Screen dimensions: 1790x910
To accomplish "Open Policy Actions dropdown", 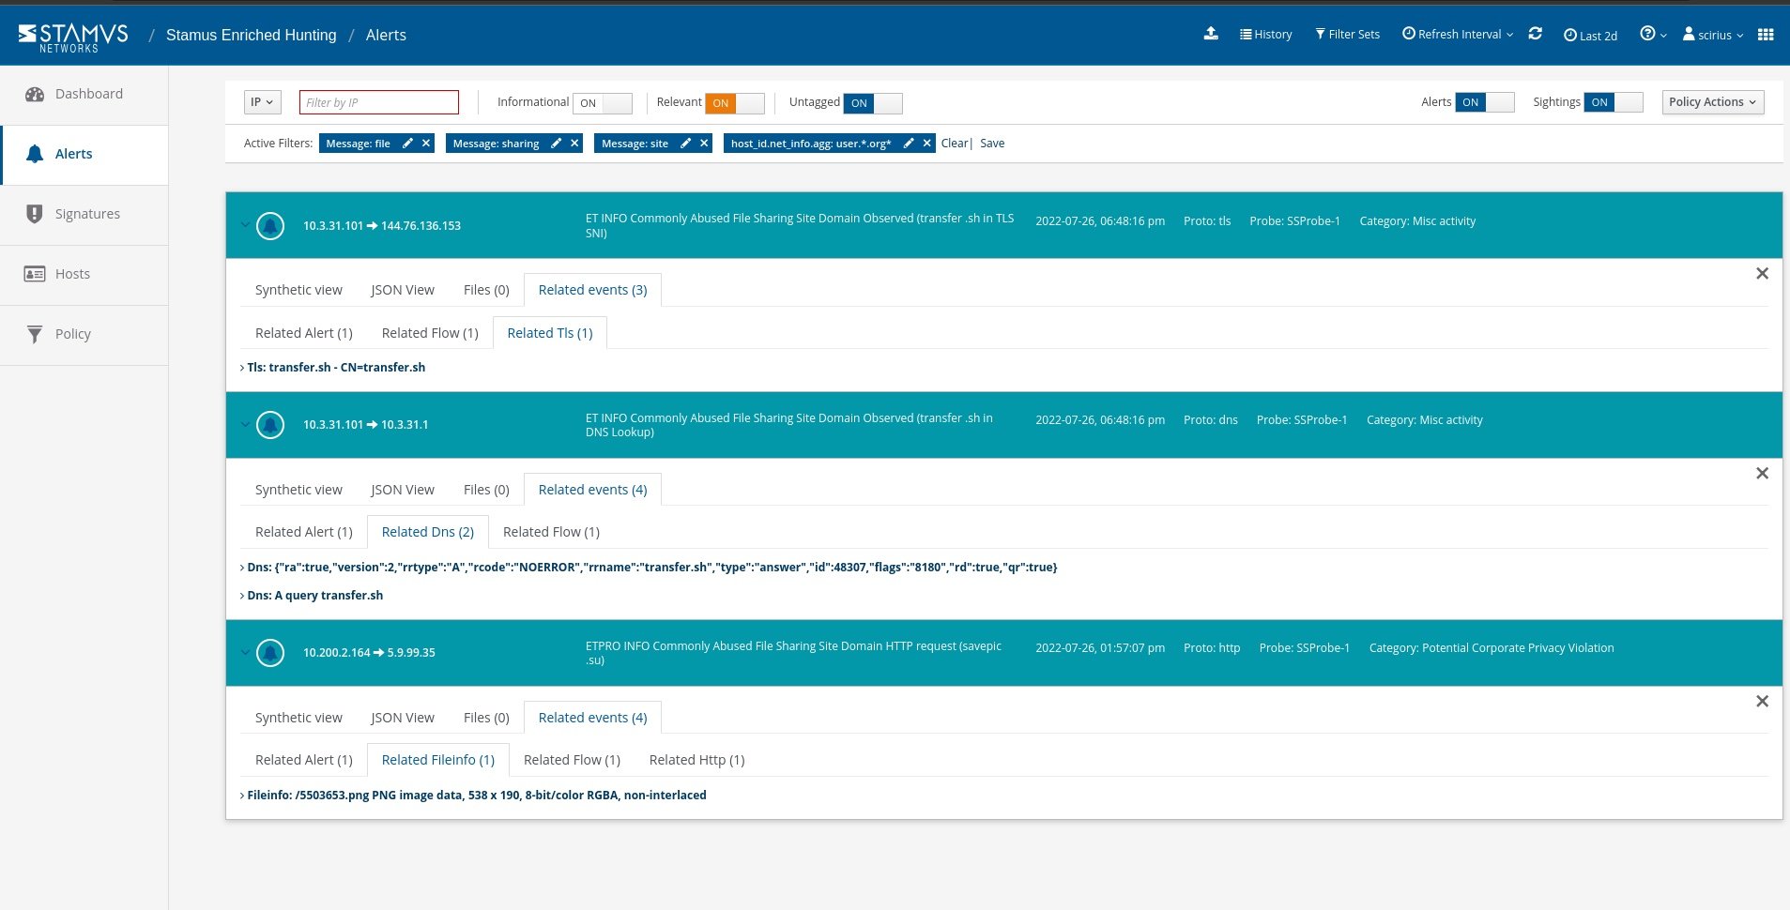I will (x=1712, y=102).
